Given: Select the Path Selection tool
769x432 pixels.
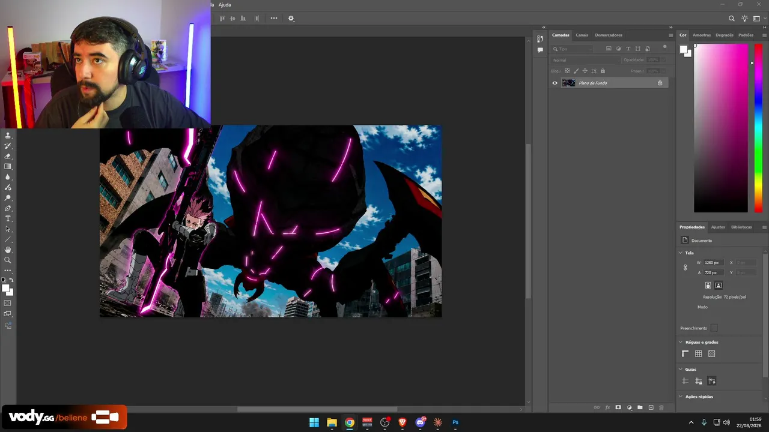Looking at the screenshot, I should [8, 229].
